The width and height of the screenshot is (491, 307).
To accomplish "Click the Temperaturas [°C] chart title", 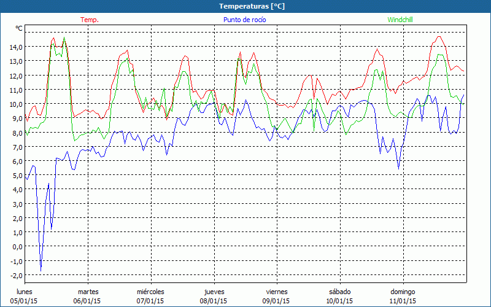I will click(252, 6).
